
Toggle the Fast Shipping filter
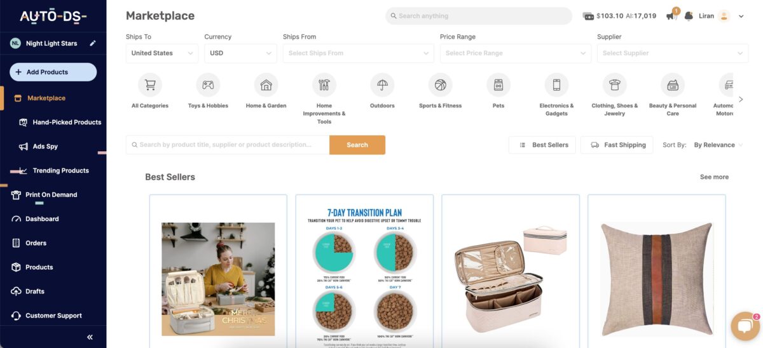click(x=617, y=145)
